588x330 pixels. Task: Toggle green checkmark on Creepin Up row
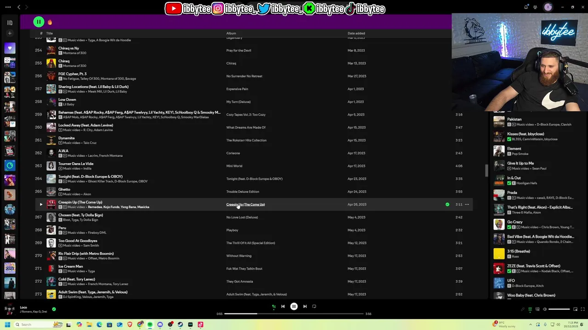(447, 204)
